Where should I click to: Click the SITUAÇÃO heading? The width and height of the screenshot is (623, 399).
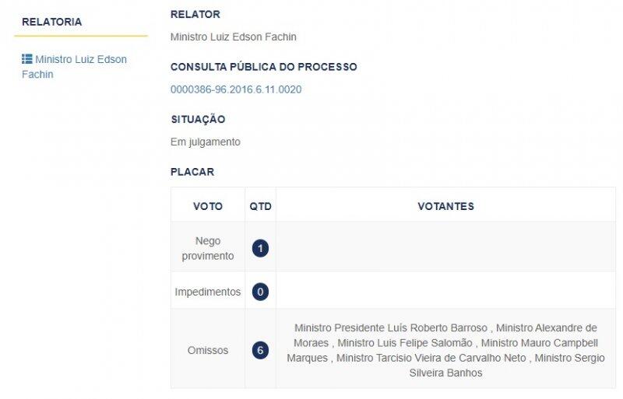click(x=198, y=119)
